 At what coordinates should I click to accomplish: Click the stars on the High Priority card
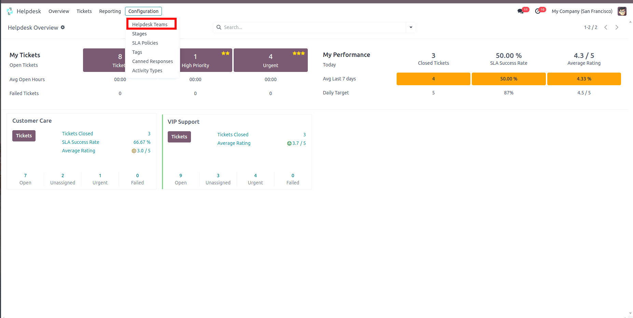coord(225,53)
